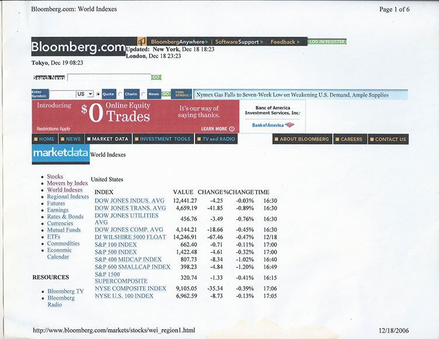Image resolution: width=439 pixels, height=339 pixels.
Task: Open the MARKET DATA menu tab
Action: 108,139
